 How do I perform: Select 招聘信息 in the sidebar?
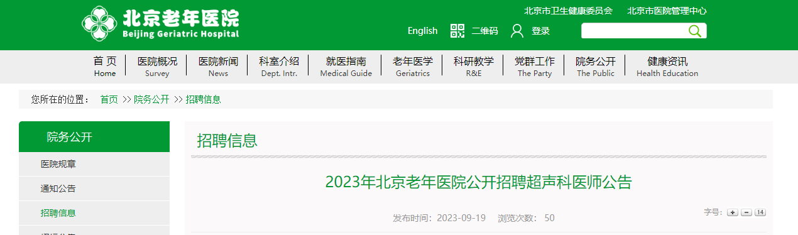point(94,213)
